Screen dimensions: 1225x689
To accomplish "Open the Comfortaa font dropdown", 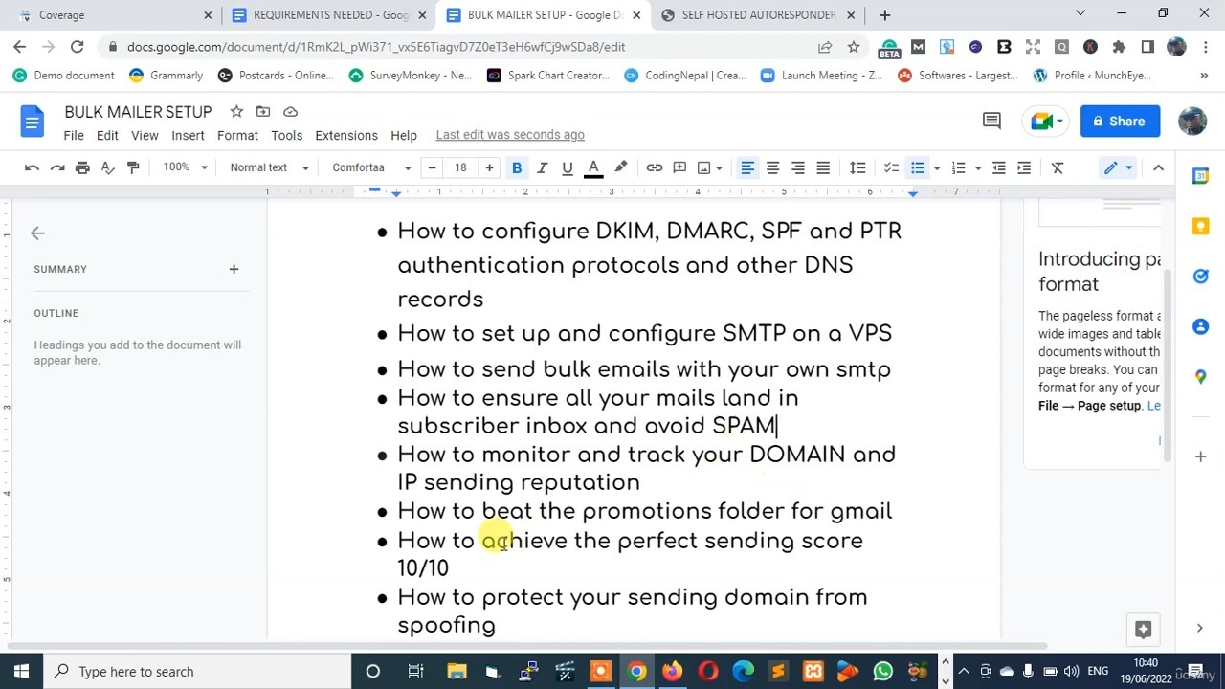I will pyautogui.click(x=371, y=167).
